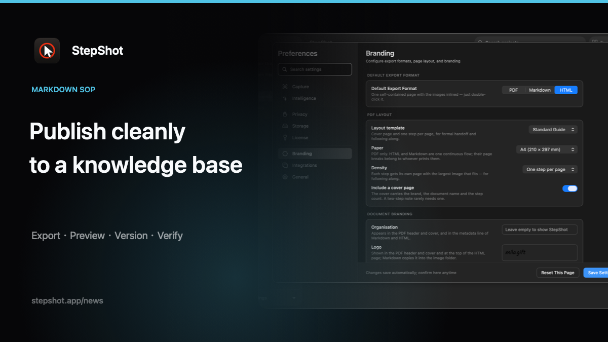The image size is (608, 342).
Task: Toggle the Include a cover page switch
Action: tap(570, 188)
